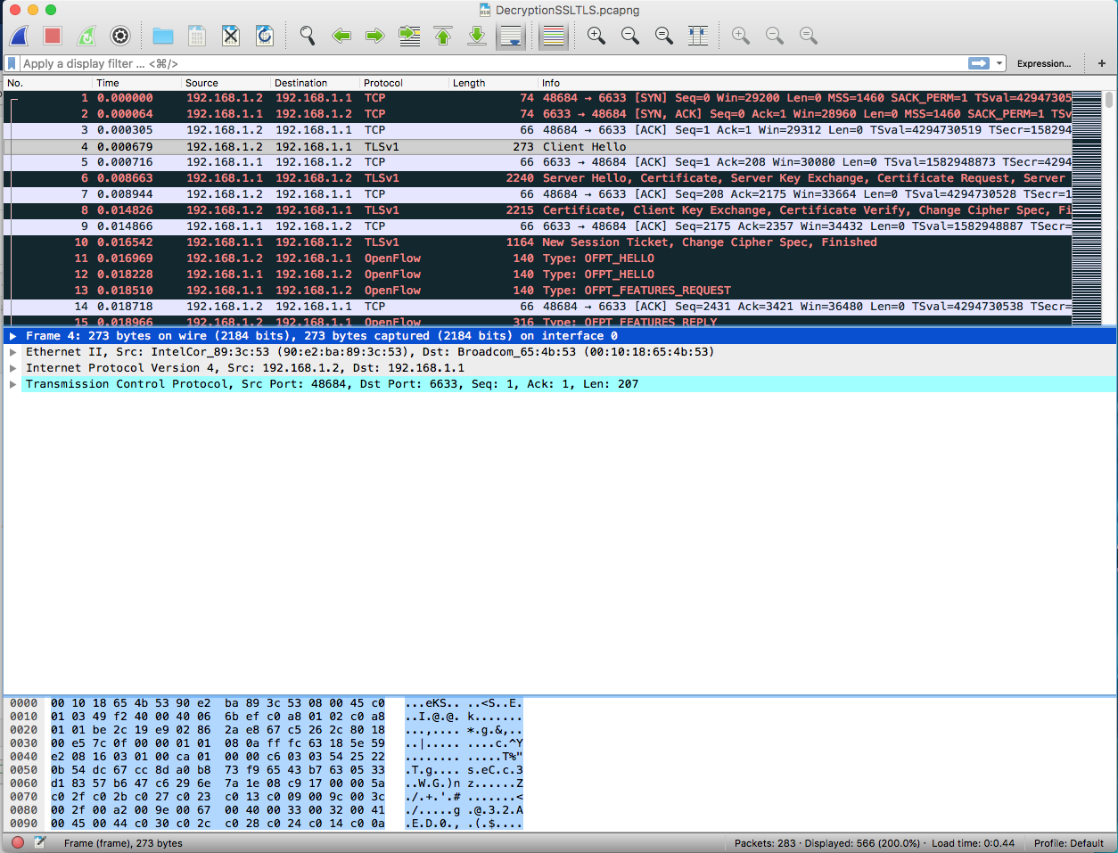Viewport: 1118px width, 853px height.
Task: Sort by the Source column header
Action: click(x=201, y=83)
